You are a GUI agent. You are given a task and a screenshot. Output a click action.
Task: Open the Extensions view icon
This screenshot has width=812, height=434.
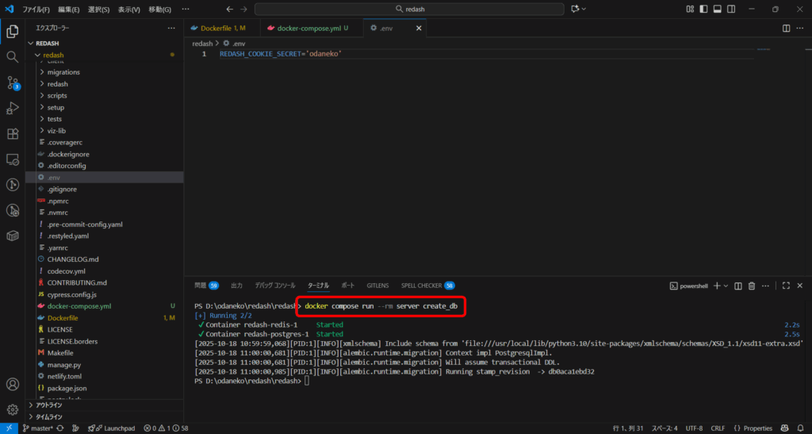click(13, 133)
